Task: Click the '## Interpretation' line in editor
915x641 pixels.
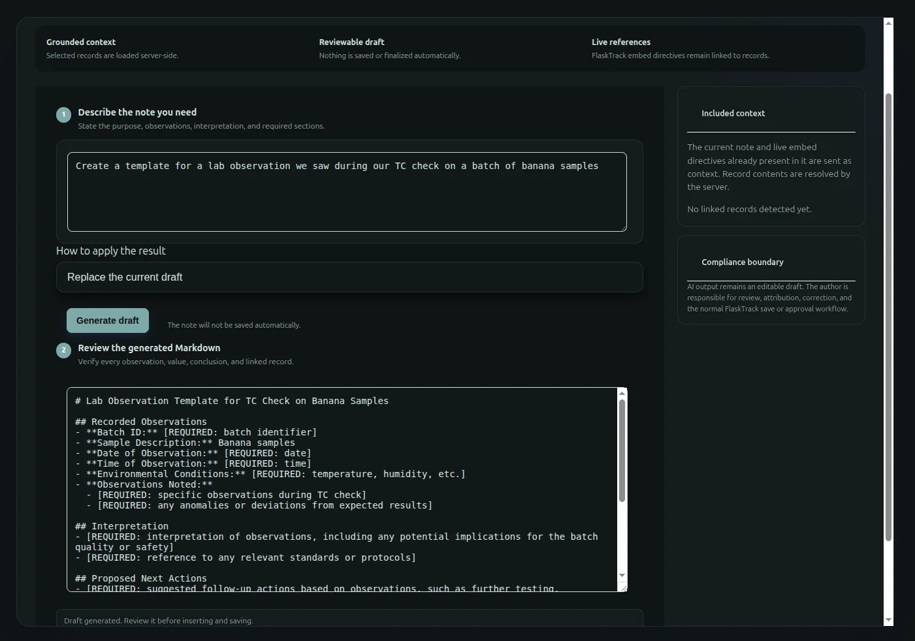Action: point(121,526)
